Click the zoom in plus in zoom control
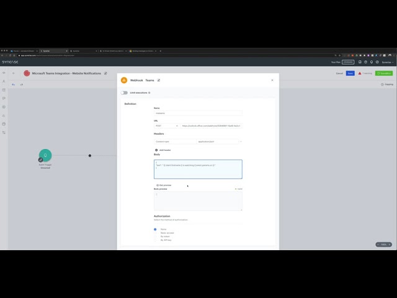Image resolution: width=397 pixels, height=298 pixels. click(390, 245)
